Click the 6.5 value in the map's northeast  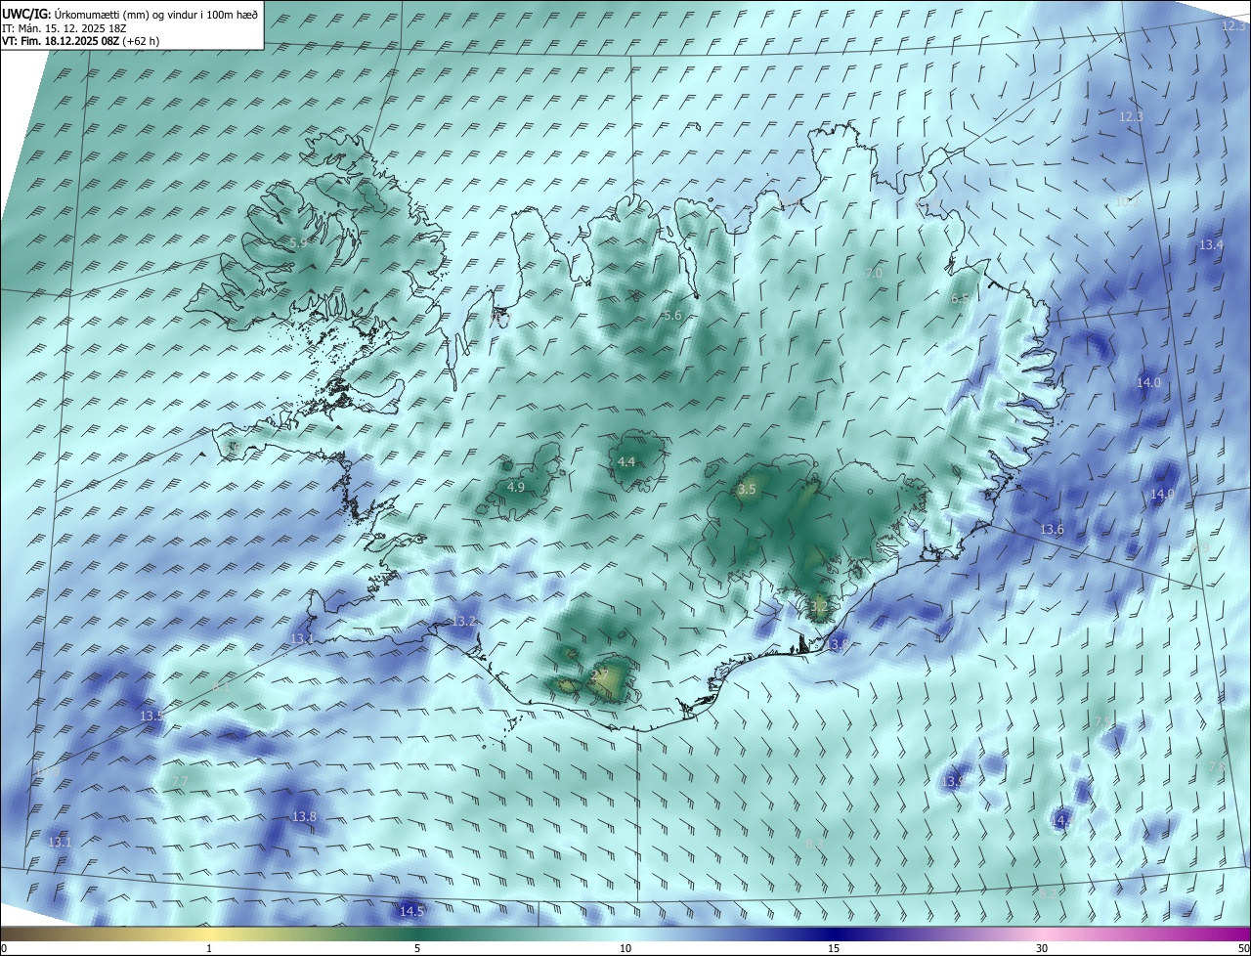coord(960,299)
